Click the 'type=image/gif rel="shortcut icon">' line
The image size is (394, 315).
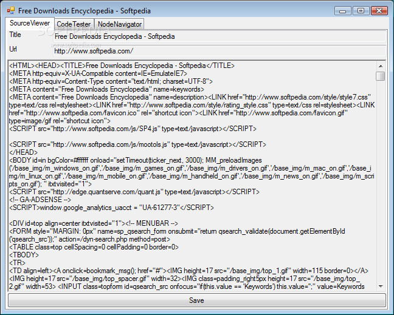click(x=60, y=121)
